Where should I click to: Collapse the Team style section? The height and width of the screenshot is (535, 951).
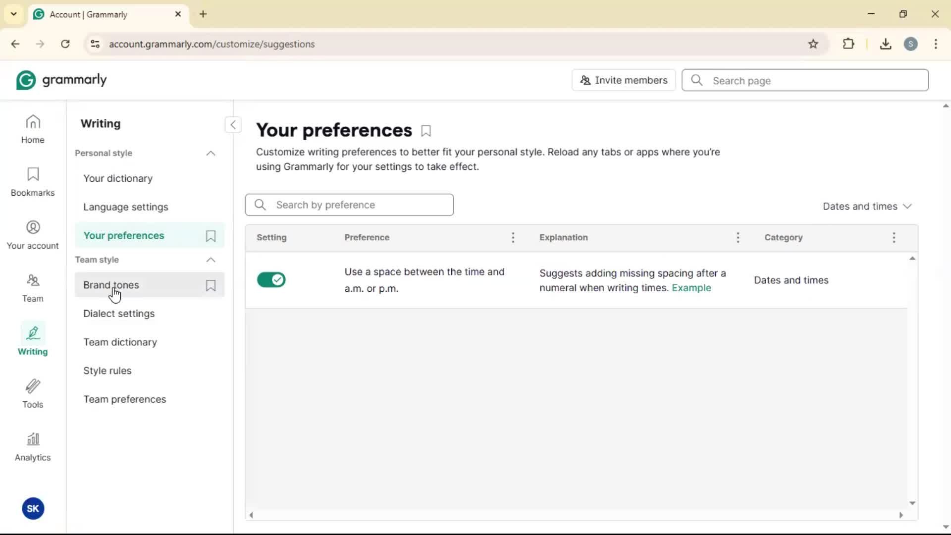211,260
